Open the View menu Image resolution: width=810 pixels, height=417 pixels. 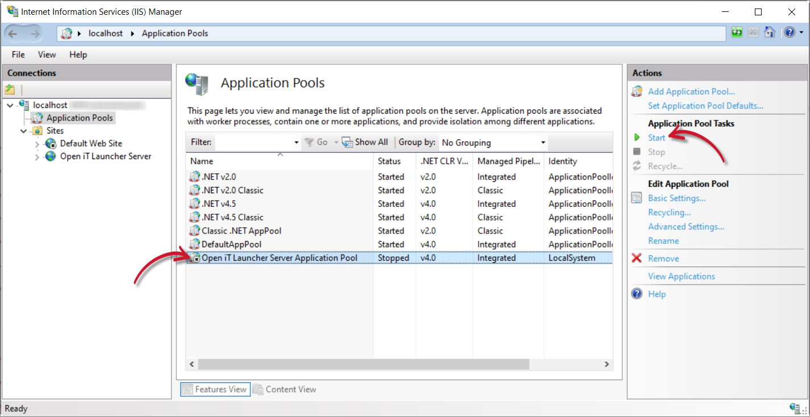[x=46, y=55]
